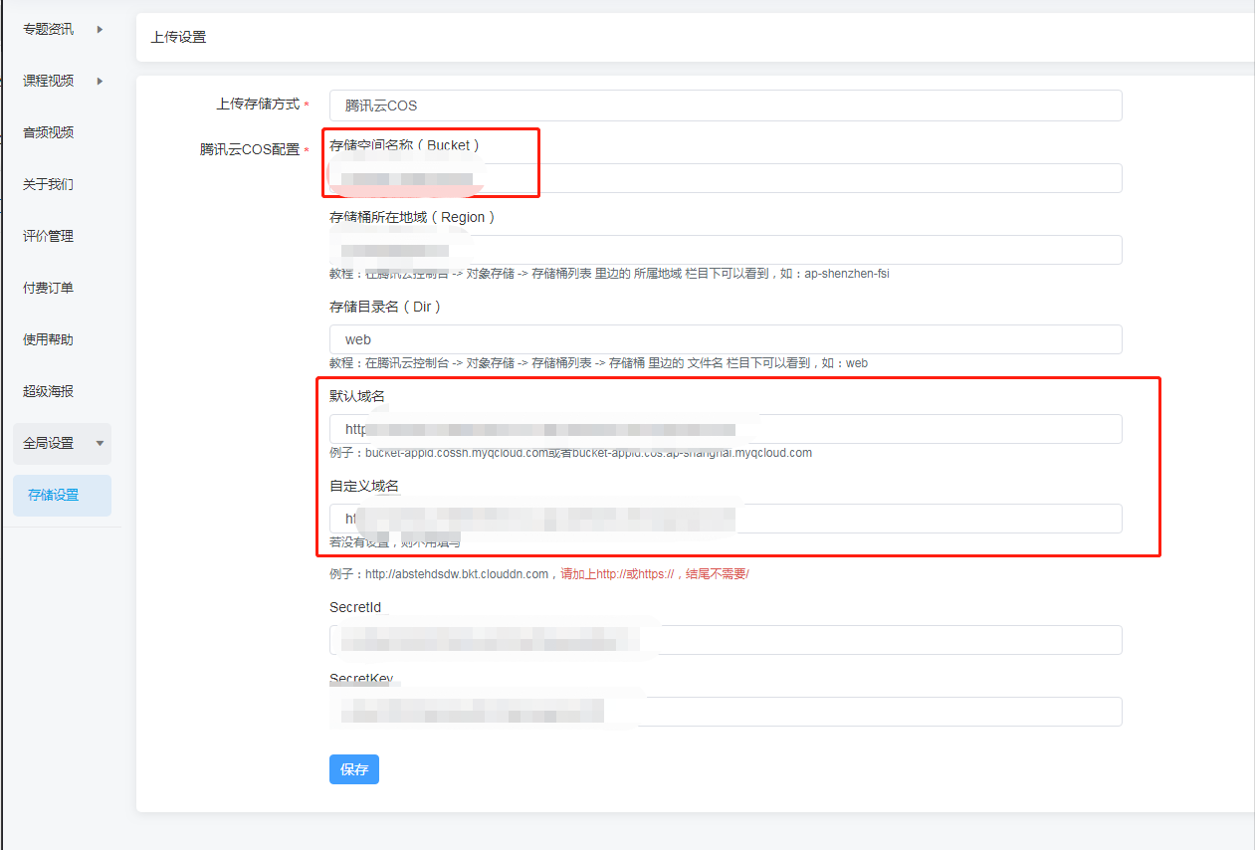
Task: Open the 上传存储方式 dropdown showing 腾讯云COS
Action: pos(726,106)
